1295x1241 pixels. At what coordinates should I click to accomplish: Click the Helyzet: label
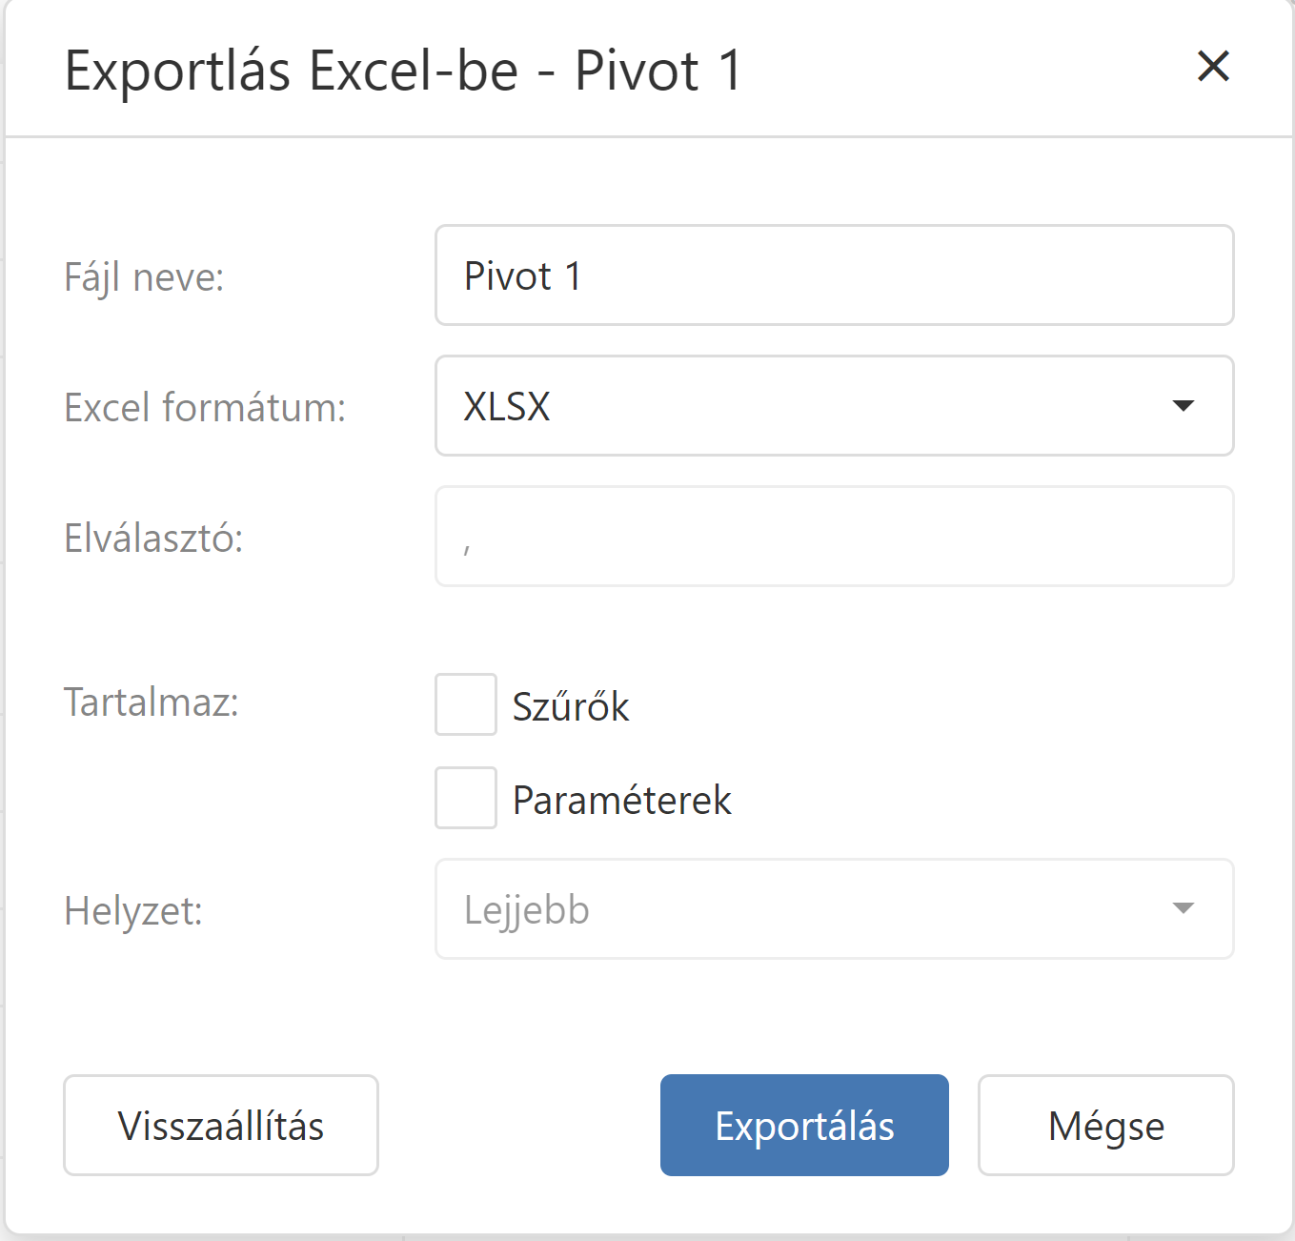point(133,911)
